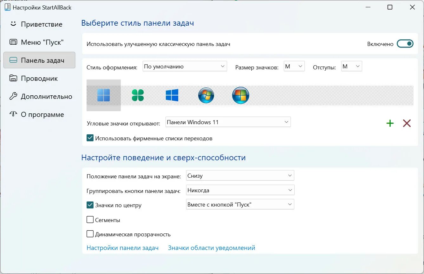Click the wrench icon for 'Дополнительно'

tap(13, 96)
